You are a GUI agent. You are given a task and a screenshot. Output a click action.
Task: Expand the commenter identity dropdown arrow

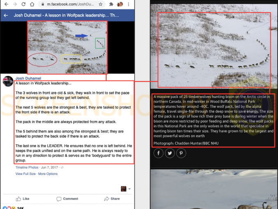tap(130, 189)
